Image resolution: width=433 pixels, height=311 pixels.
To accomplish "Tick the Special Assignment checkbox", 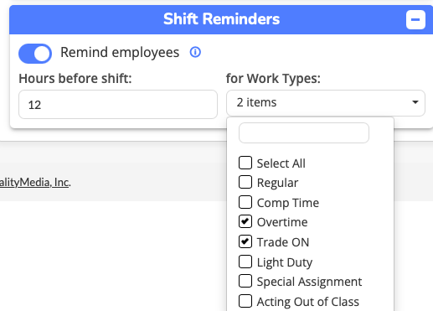I will click(x=245, y=281).
